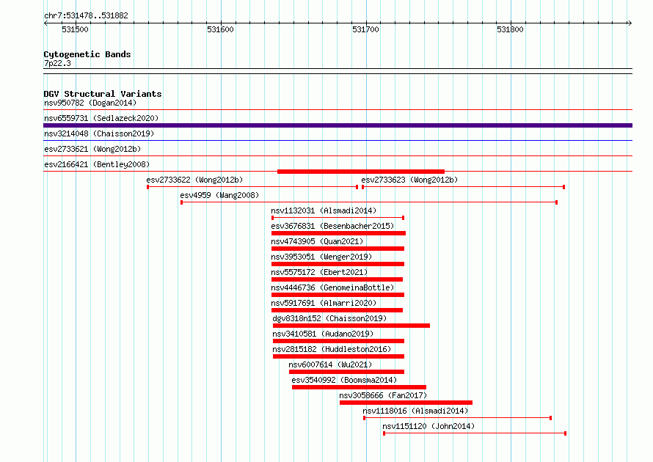This screenshot has height=462, width=653.
Task: Open the dgv8318n152 (Chaisson2019) label
Action: [x=329, y=318]
